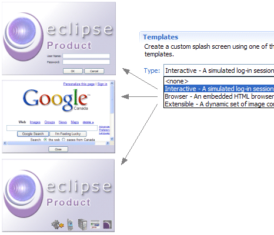Open the Maps tab on Google
Screen dimensions: 274x235
(75, 122)
